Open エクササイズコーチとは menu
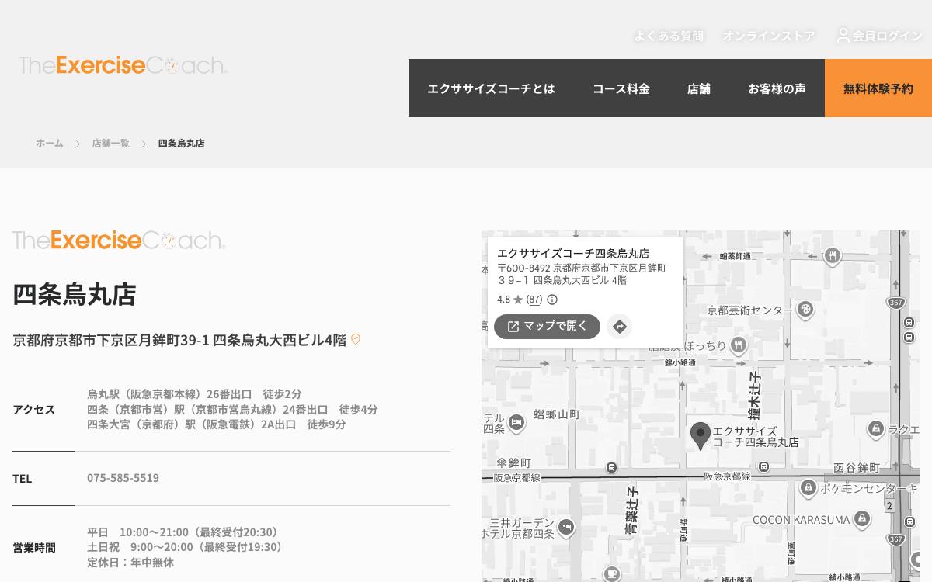The image size is (932, 582). click(491, 88)
